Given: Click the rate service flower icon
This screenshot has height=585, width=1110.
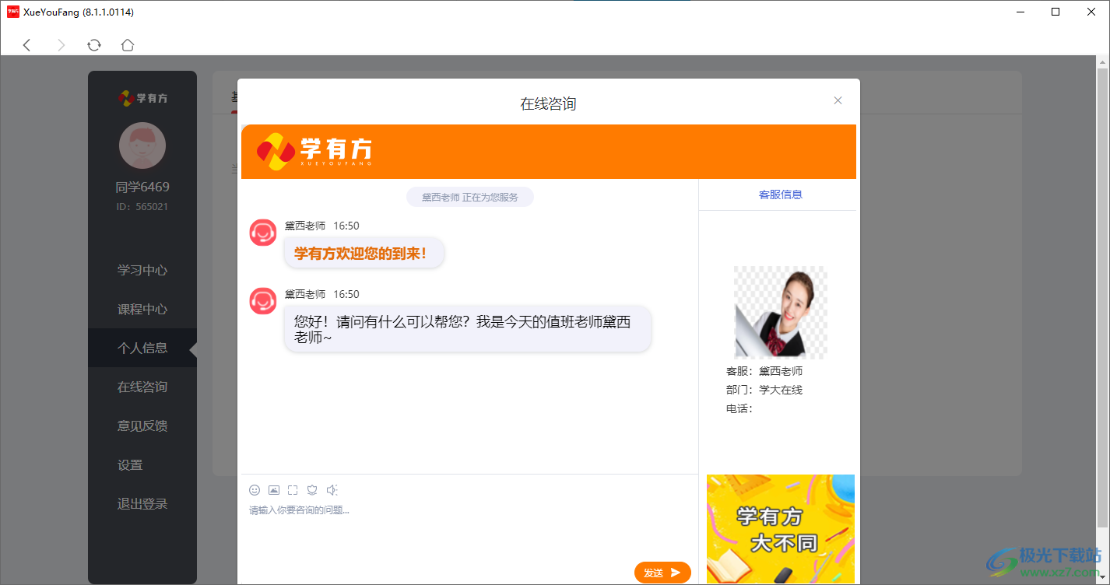Looking at the screenshot, I should 312,490.
